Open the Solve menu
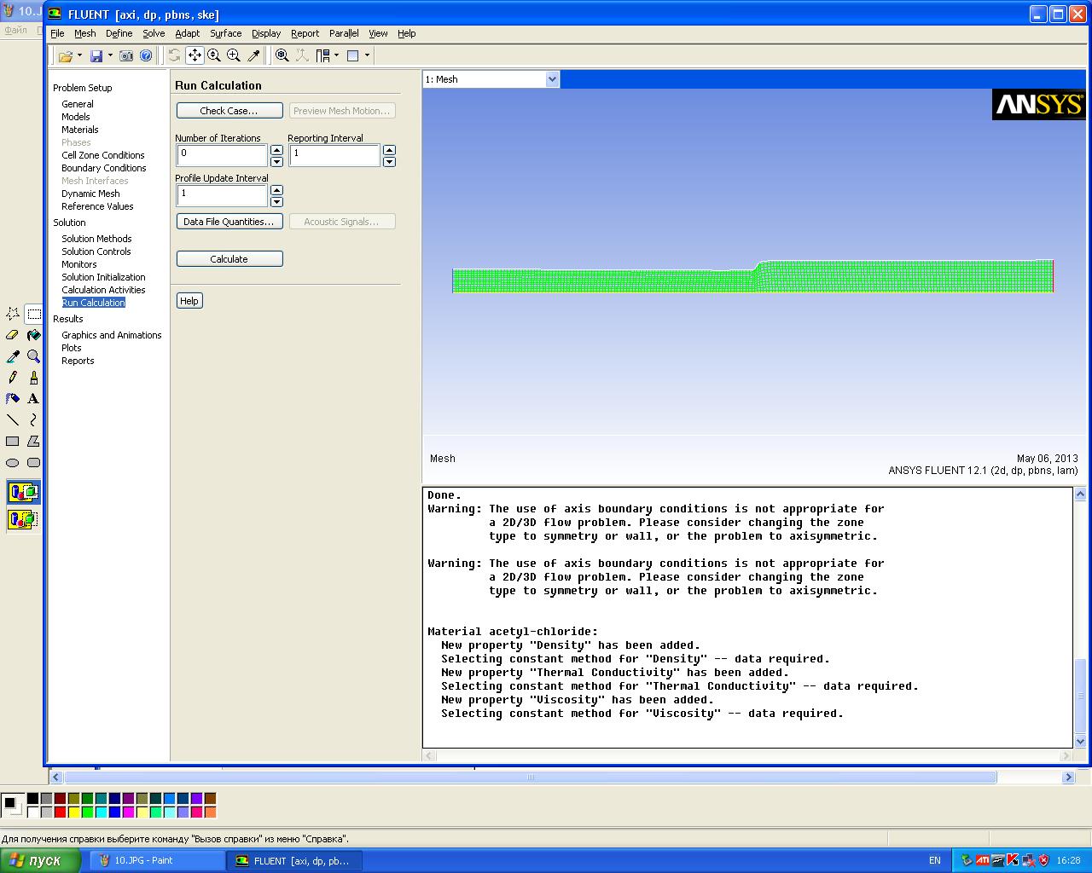Screen dimensions: 1092x873 coord(154,33)
